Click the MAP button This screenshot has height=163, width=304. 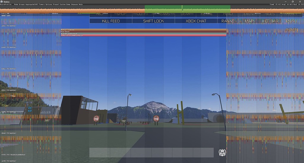pyautogui.click(x=249, y=21)
